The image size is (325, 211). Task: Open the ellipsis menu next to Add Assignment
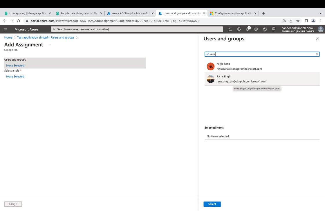tap(50, 45)
